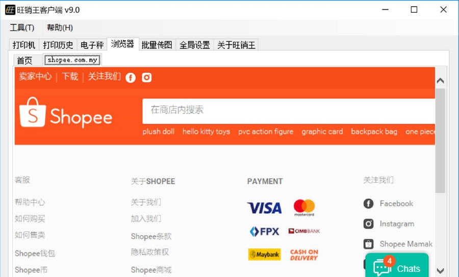The width and height of the screenshot is (459, 277).
Task: Open the Shopee商城 footer link
Action: [x=151, y=270]
